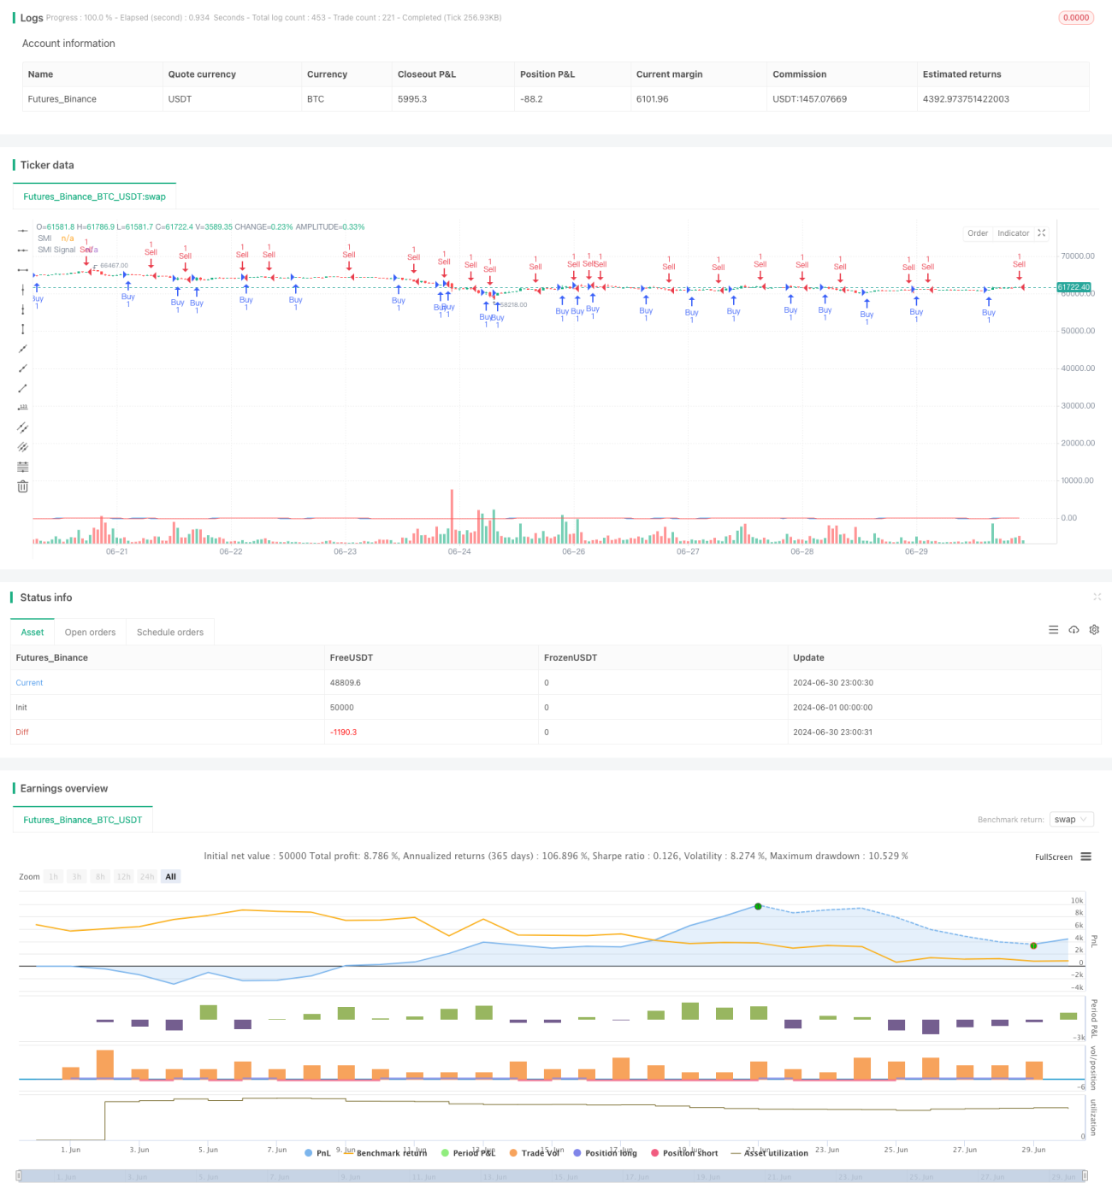Open the Indicator chart option
The width and height of the screenshot is (1112, 1201).
1013,233
